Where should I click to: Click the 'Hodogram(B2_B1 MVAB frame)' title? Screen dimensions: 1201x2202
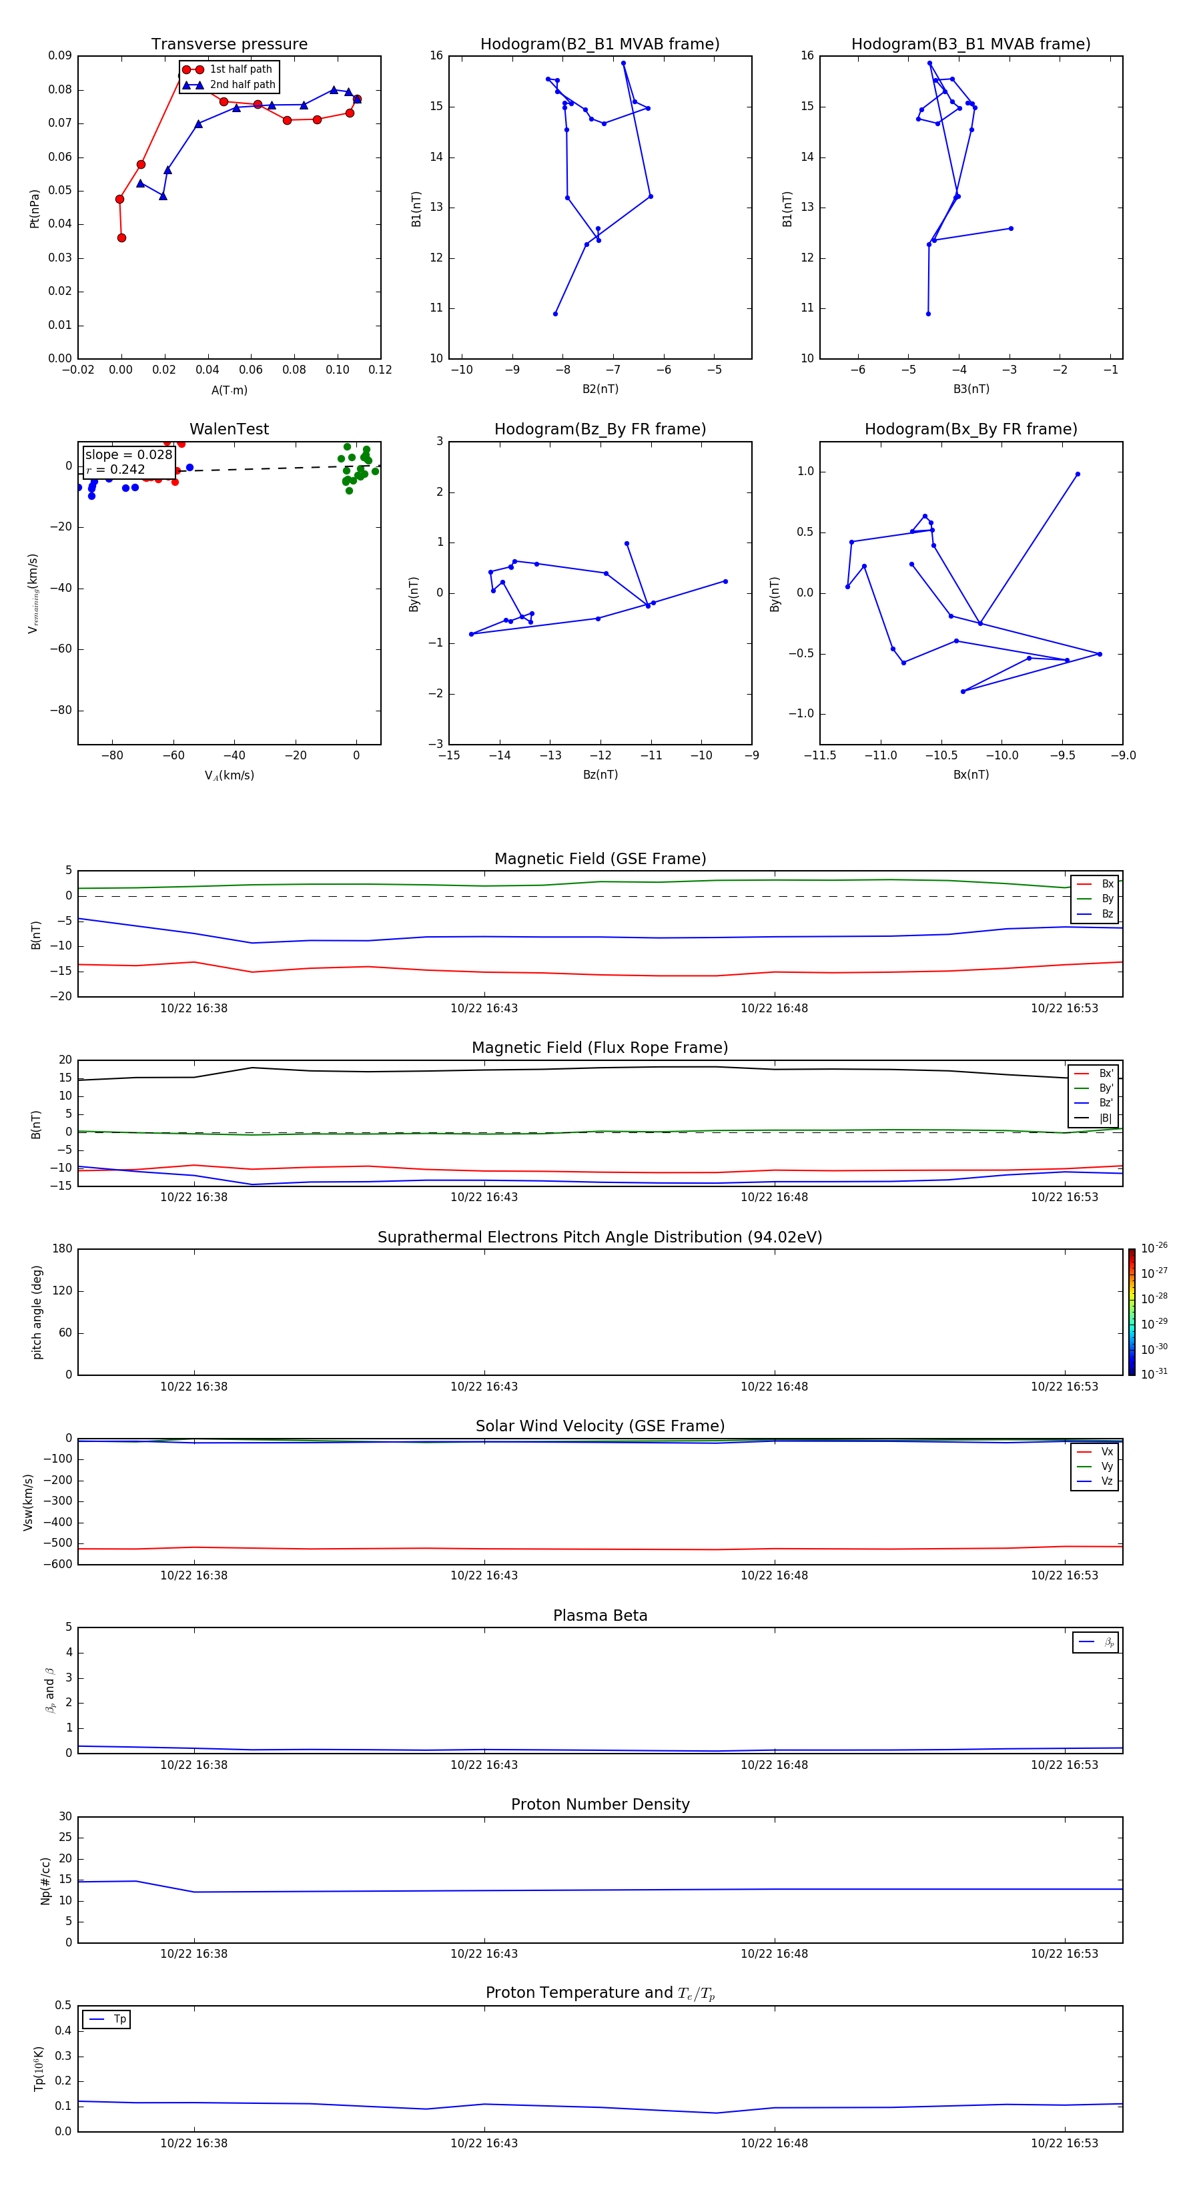tap(600, 45)
